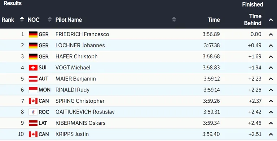
Task: Click the Switzerland flag next to VOGT
Action: [x=33, y=68]
